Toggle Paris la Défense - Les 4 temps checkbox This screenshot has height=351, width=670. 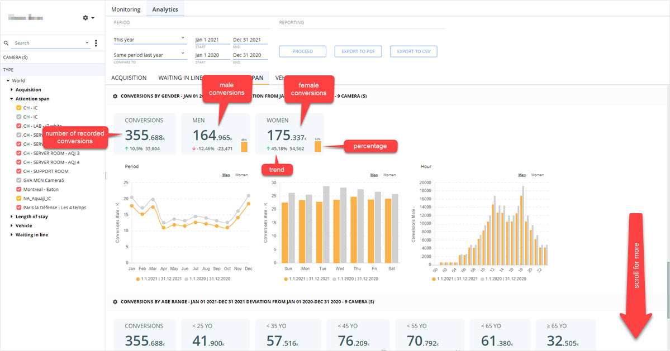(x=19, y=208)
